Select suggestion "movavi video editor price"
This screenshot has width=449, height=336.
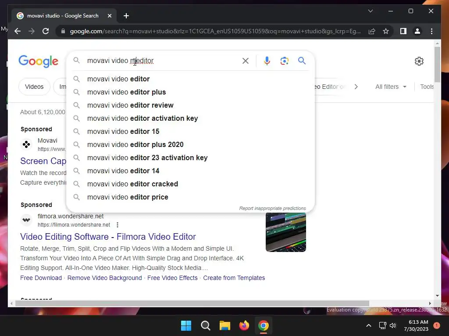(x=190, y=197)
